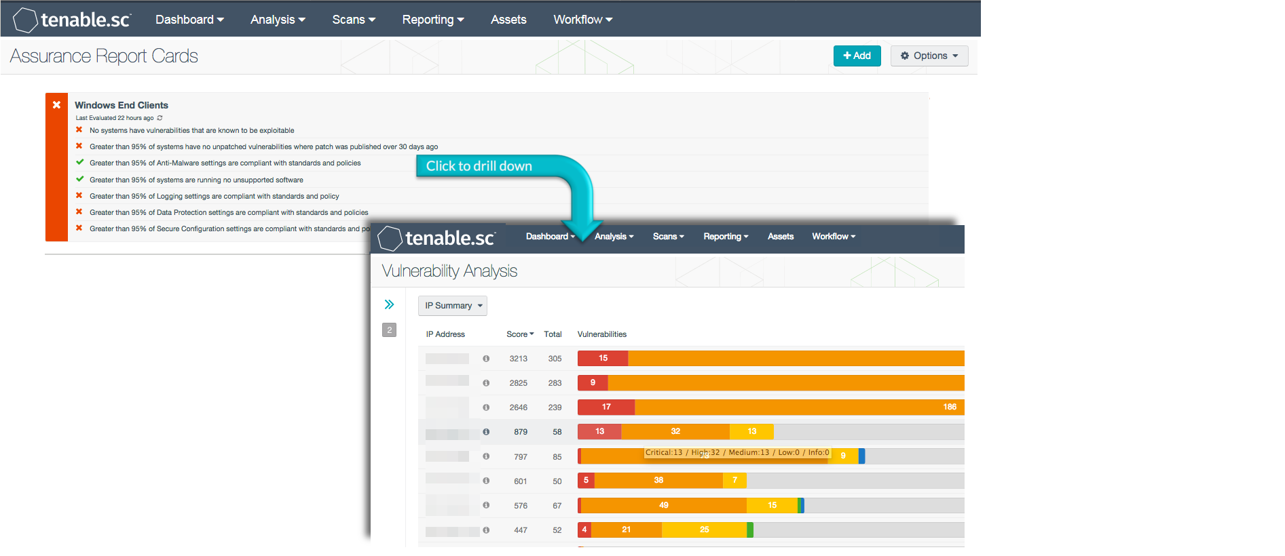The image size is (1285, 556).
Task: Click the yellow medium segment showing 25
Action: pos(705,530)
